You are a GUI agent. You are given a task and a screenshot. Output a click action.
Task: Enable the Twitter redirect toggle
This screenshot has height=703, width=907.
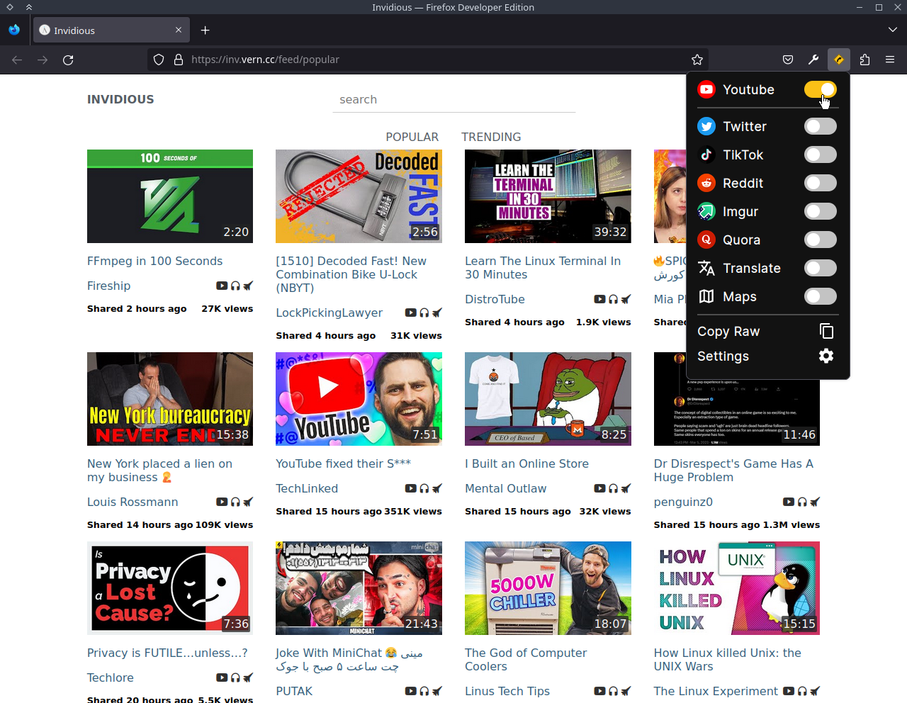coord(821,126)
